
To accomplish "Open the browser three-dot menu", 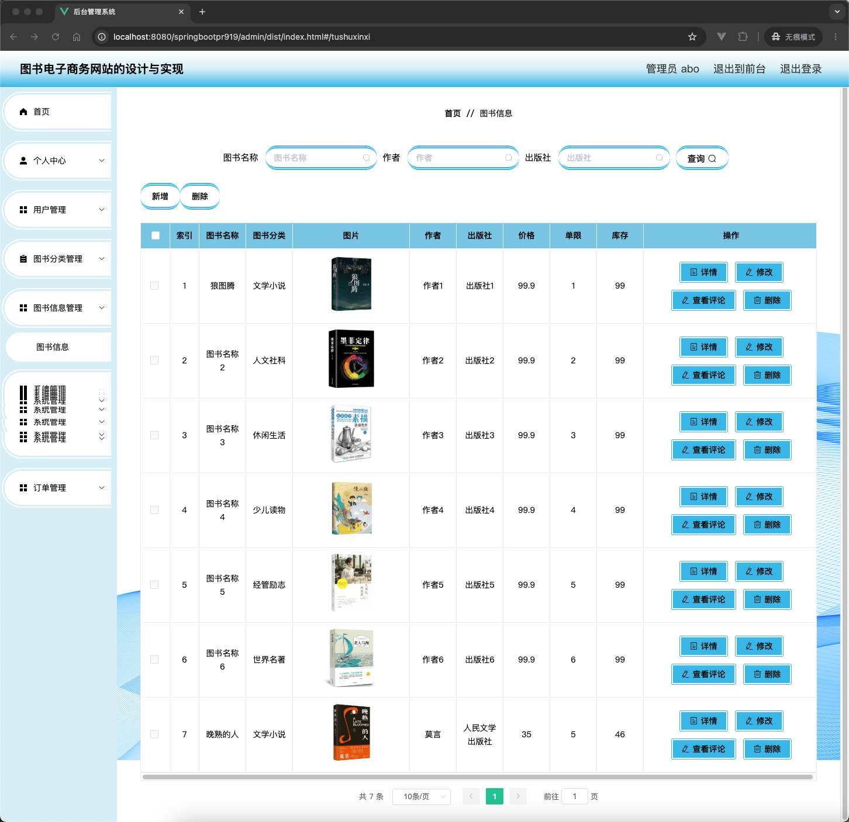I will [x=836, y=37].
